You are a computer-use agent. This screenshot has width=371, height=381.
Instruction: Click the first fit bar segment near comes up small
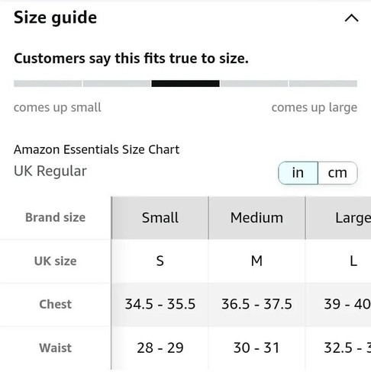pyautogui.click(x=47, y=84)
